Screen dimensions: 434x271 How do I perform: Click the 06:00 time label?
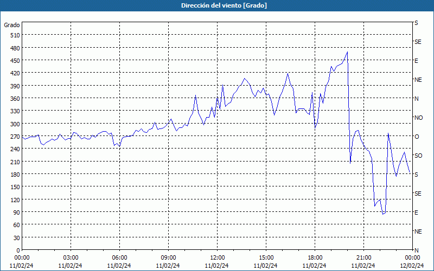[x=119, y=258]
